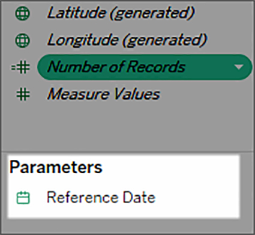Image resolution: width=255 pixels, height=235 pixels.
Task: Click the globe icon beside Latitude (generated)
Action: [x=23, y=13]
